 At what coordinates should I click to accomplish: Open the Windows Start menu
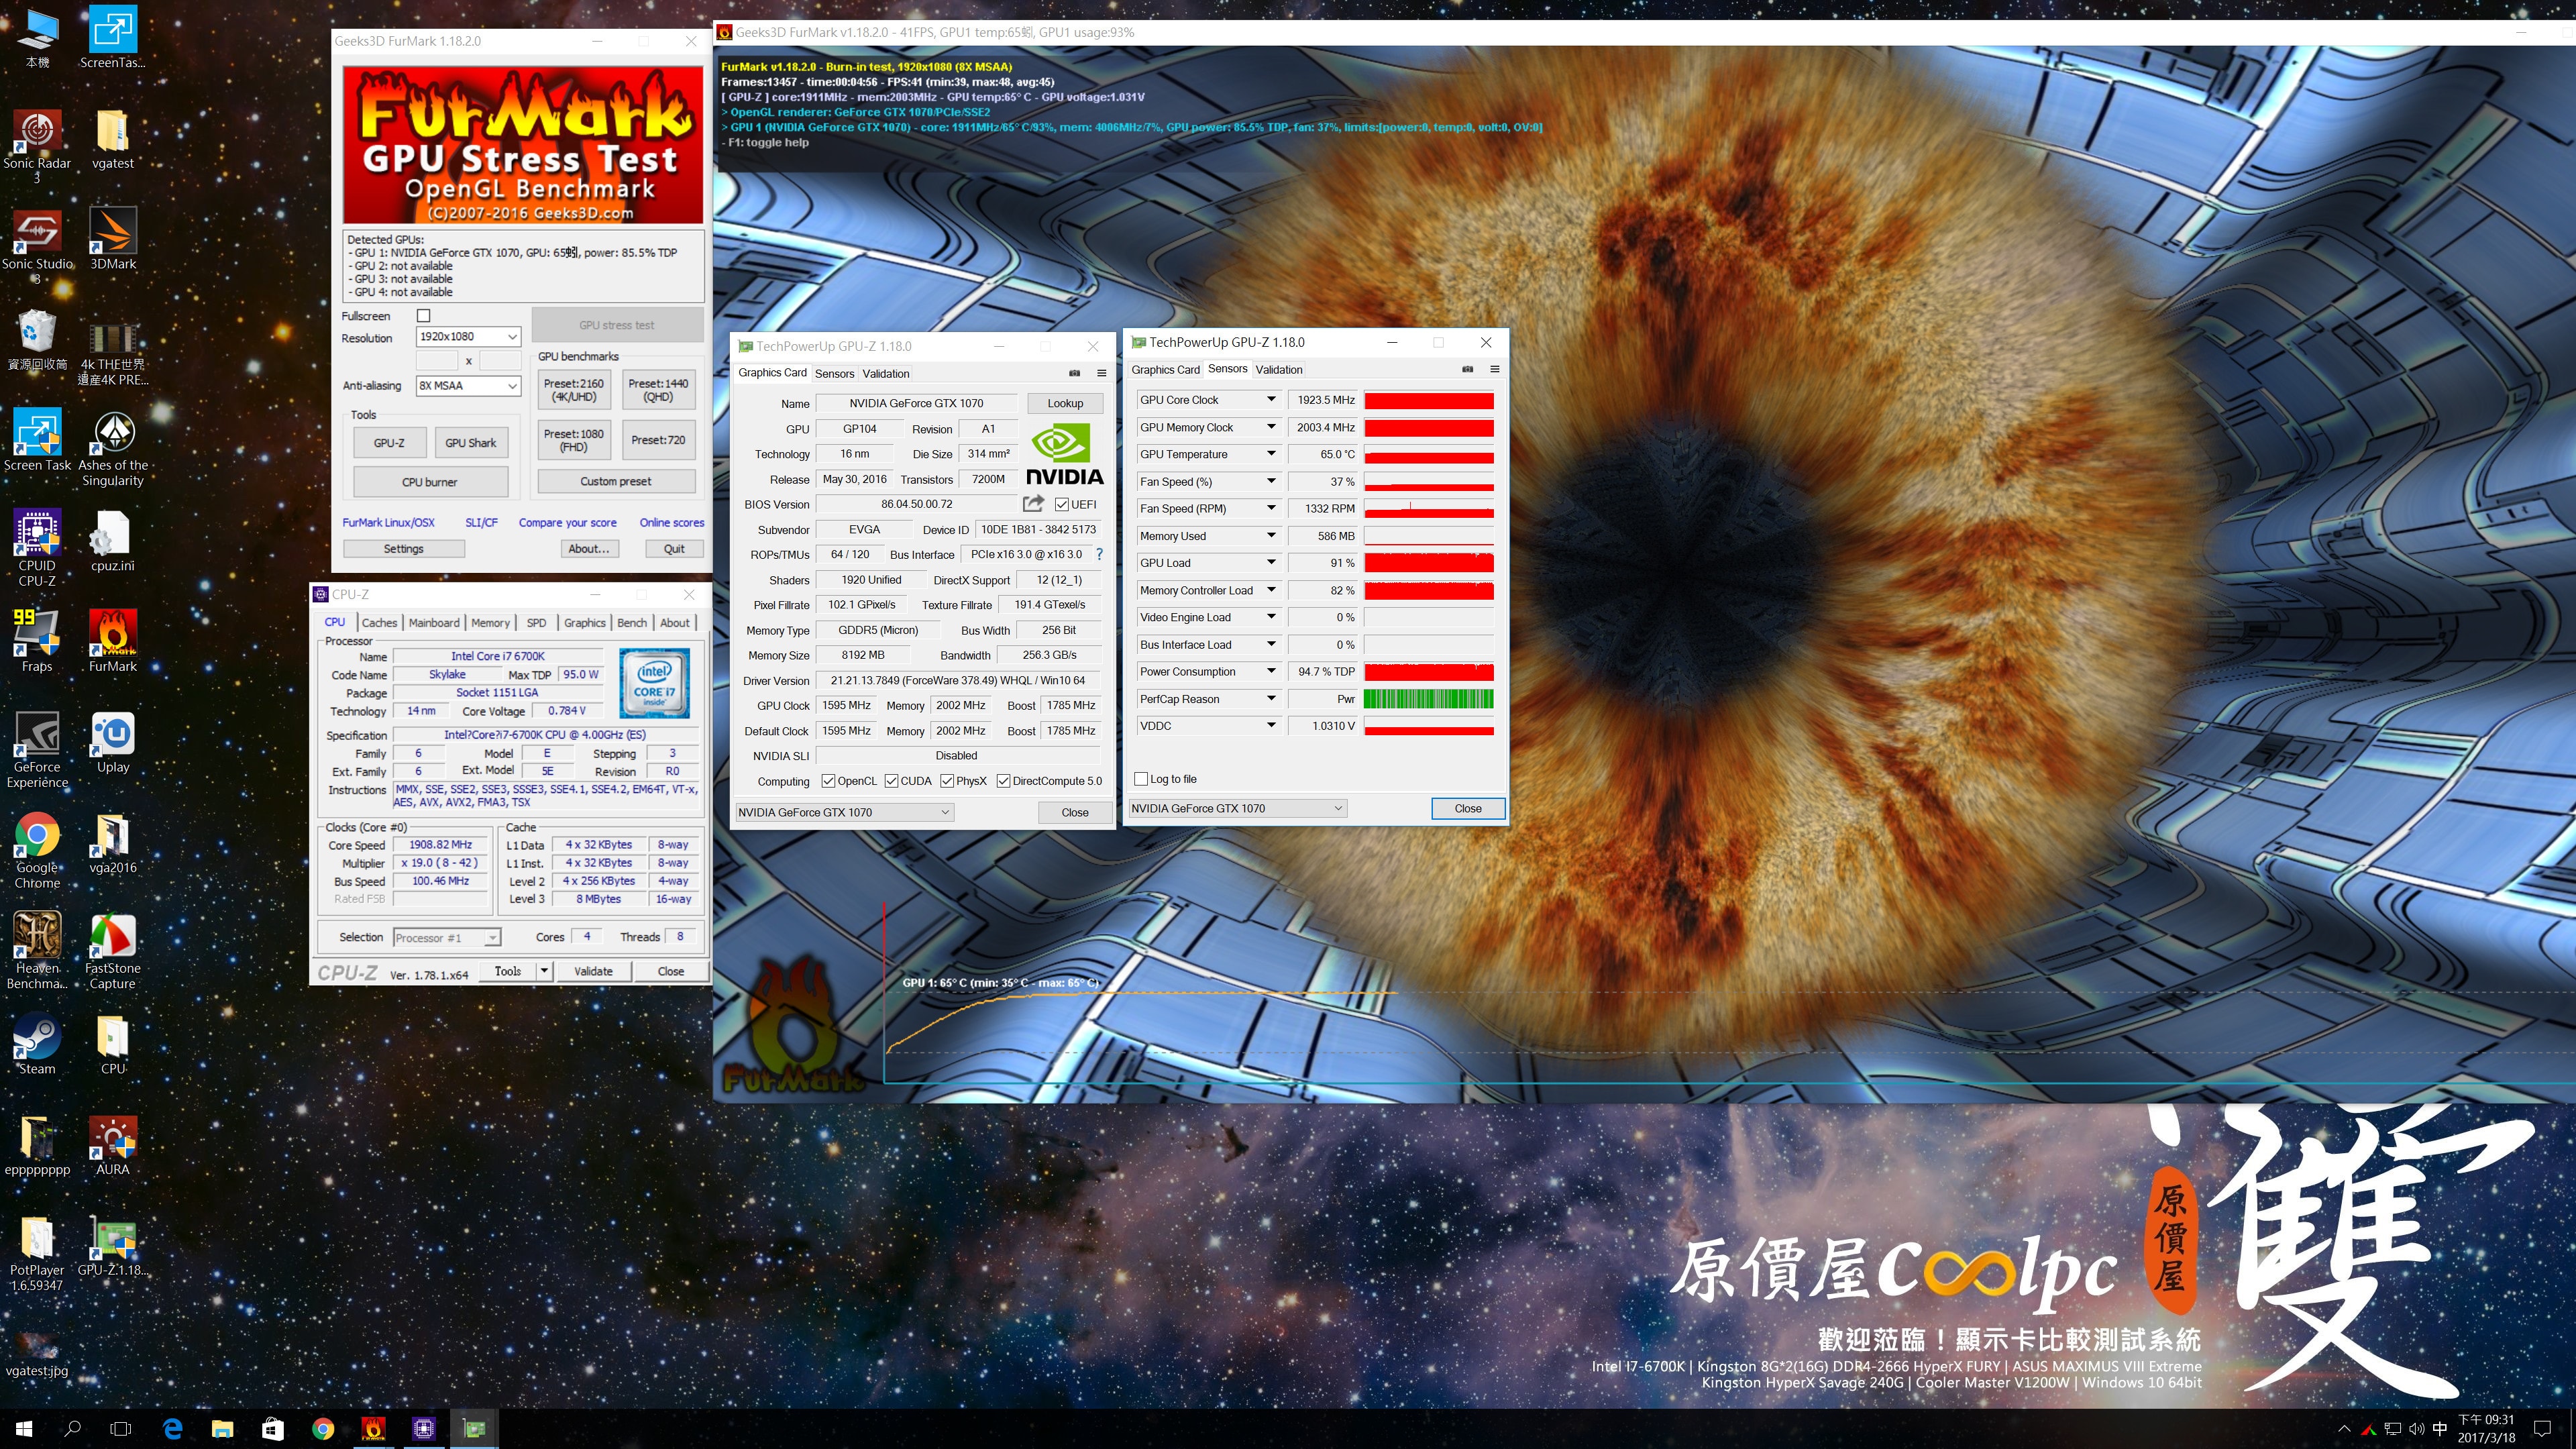tap(24, 1429)
